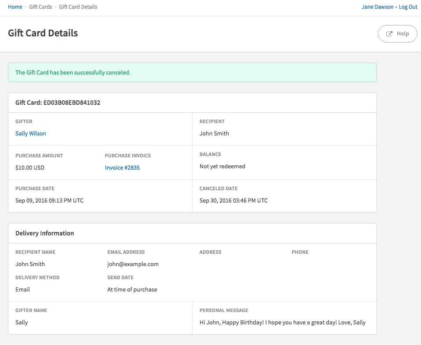The height and width of the screenshot is (345, 421).
Task: Click the $10.00 USD purchase amount
Action: click(x=30, y=167)
